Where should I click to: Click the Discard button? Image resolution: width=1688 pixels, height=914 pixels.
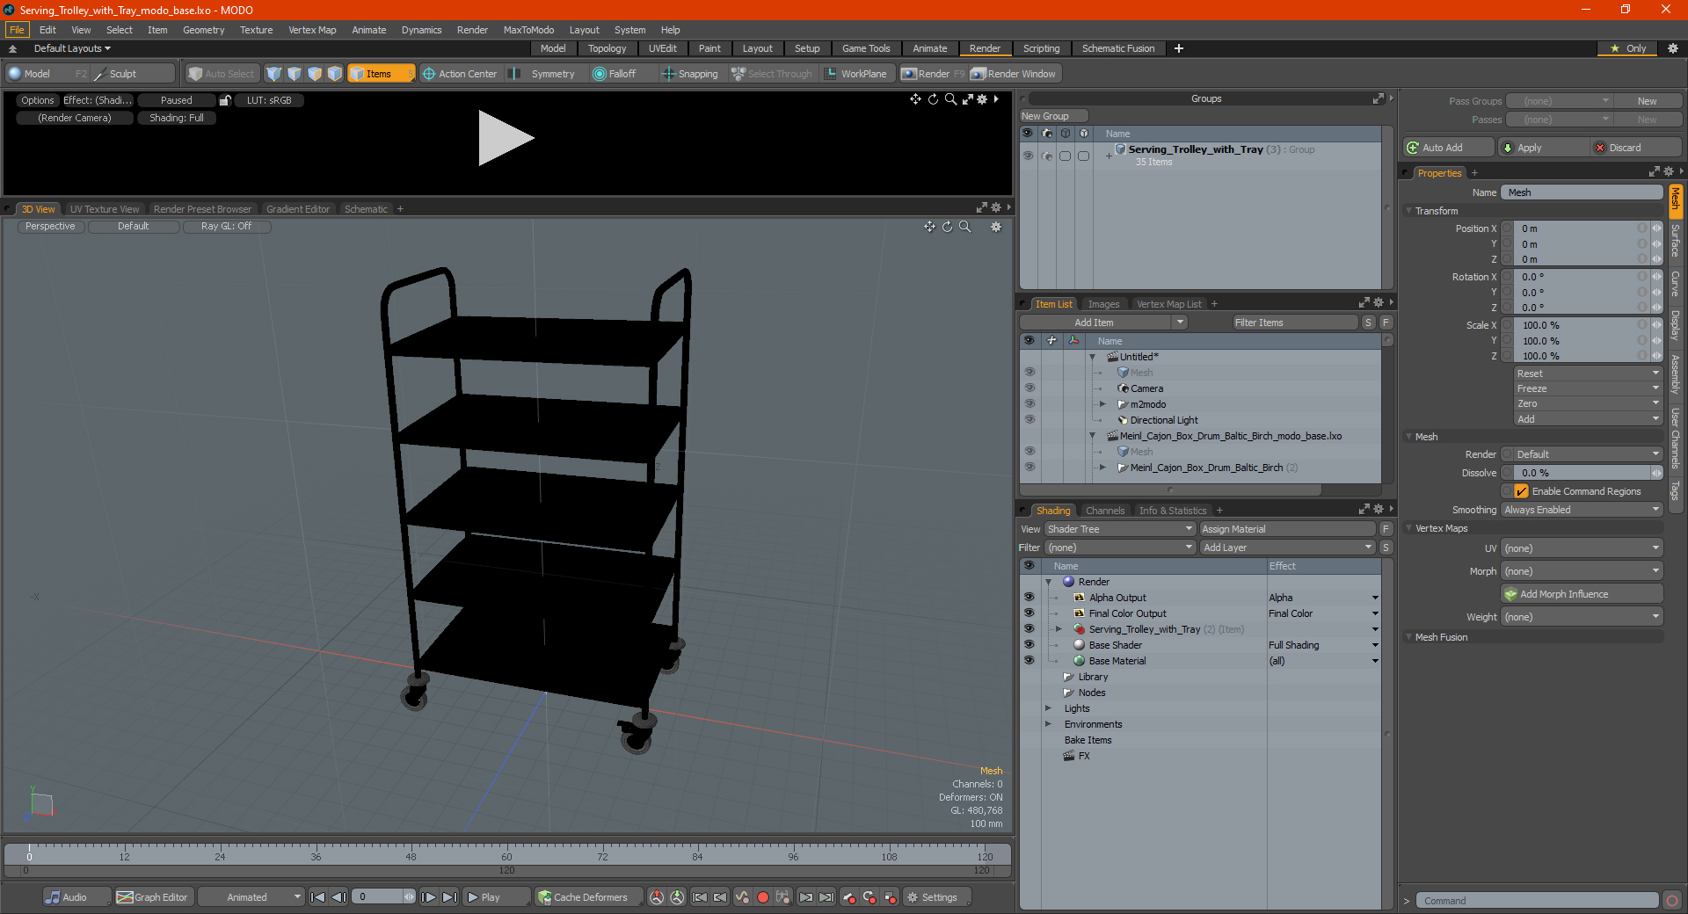[x=1637, y=148]
